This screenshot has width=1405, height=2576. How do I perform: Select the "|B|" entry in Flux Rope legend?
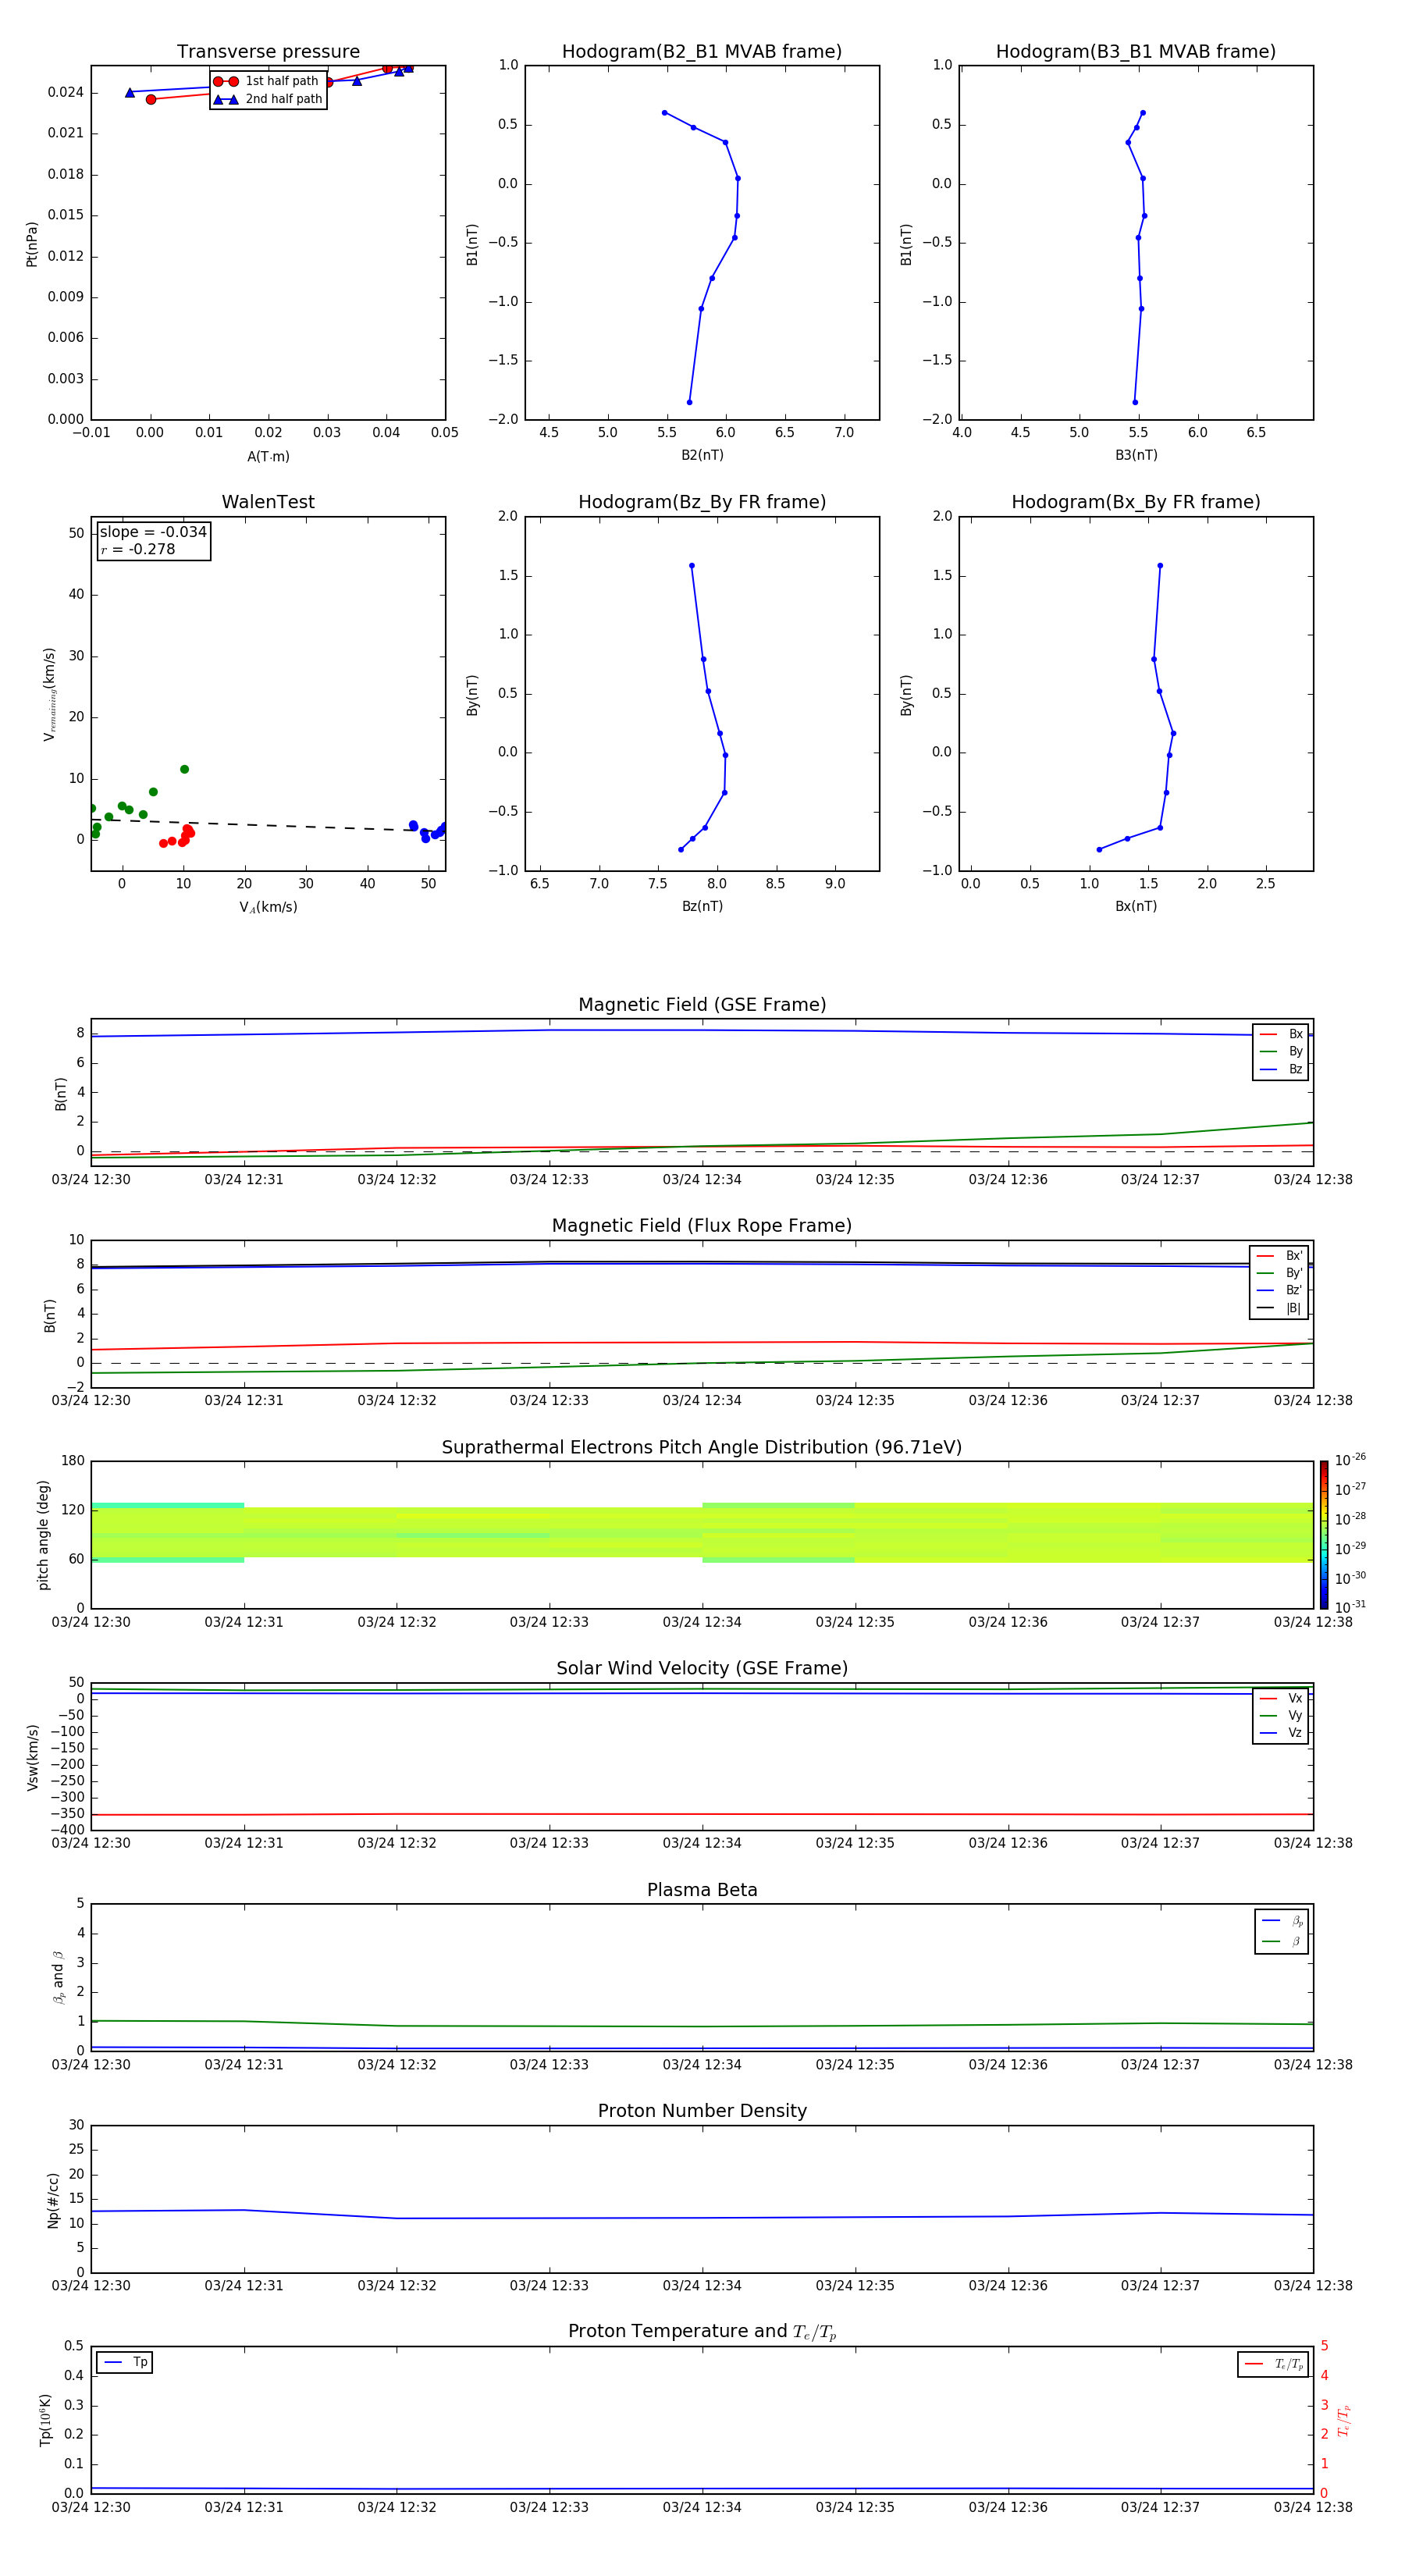1280,1308
